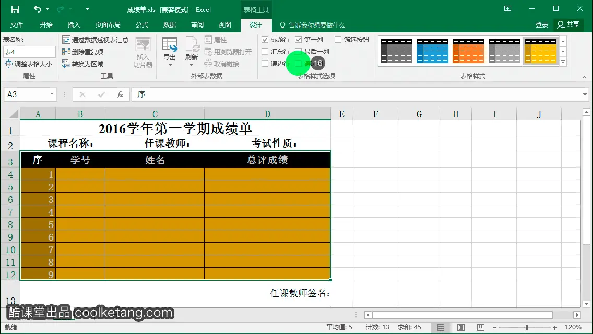The height and width of the screenshot is (334, 593).
Task: Toggle the 第一列 checkbox
Action: pos(299,39)
